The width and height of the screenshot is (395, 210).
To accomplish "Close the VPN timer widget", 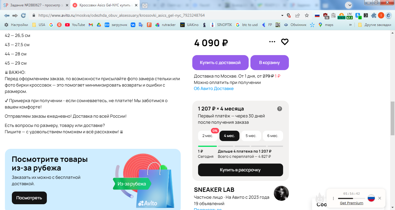I will 380,198.
